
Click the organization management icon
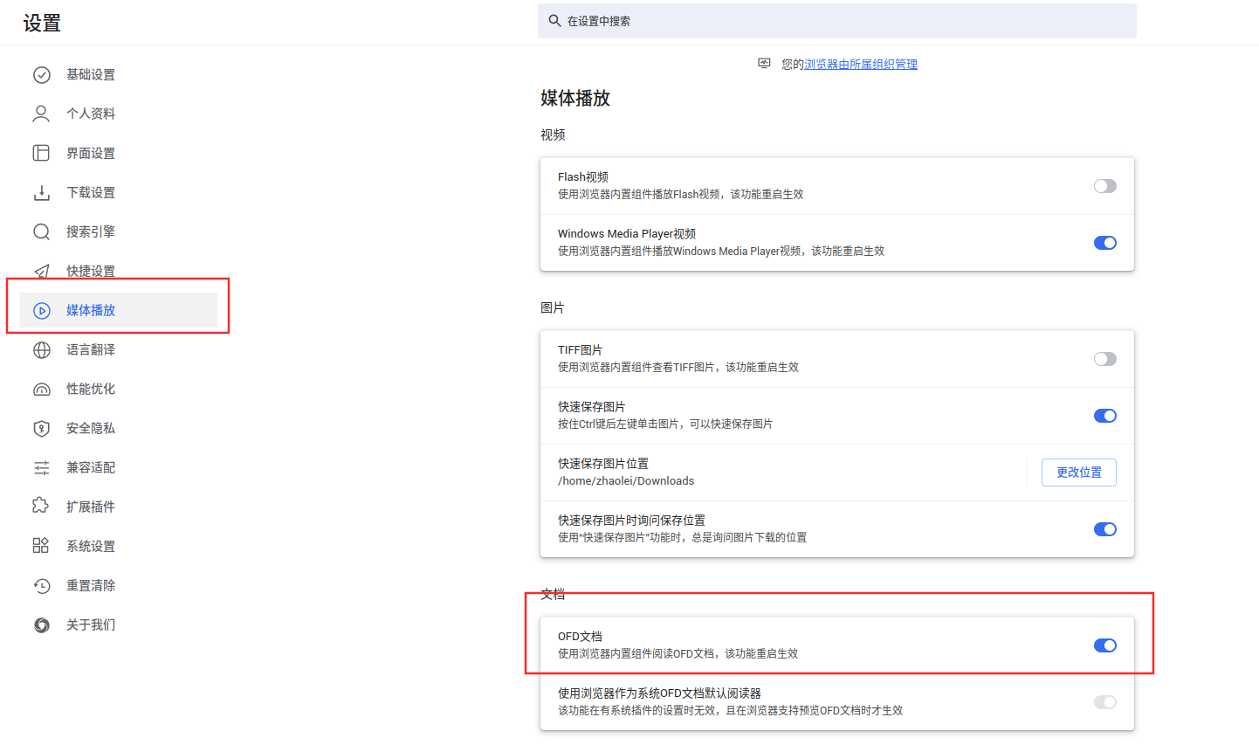(x=764, y=64)
